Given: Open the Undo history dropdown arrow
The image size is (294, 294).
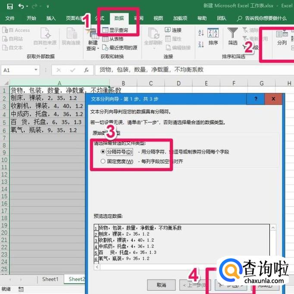Looking at the screenshot, I should click(x=27, y=6).
